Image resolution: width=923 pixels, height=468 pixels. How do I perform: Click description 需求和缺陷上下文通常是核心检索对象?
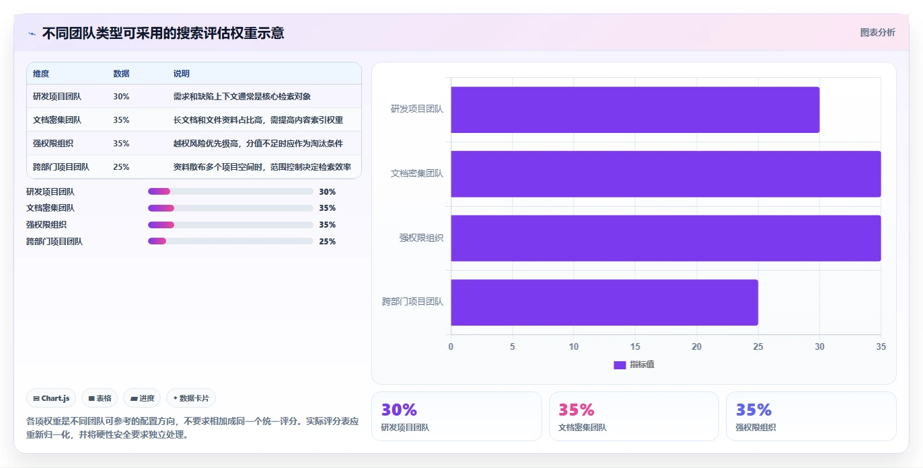coord(242,97)
